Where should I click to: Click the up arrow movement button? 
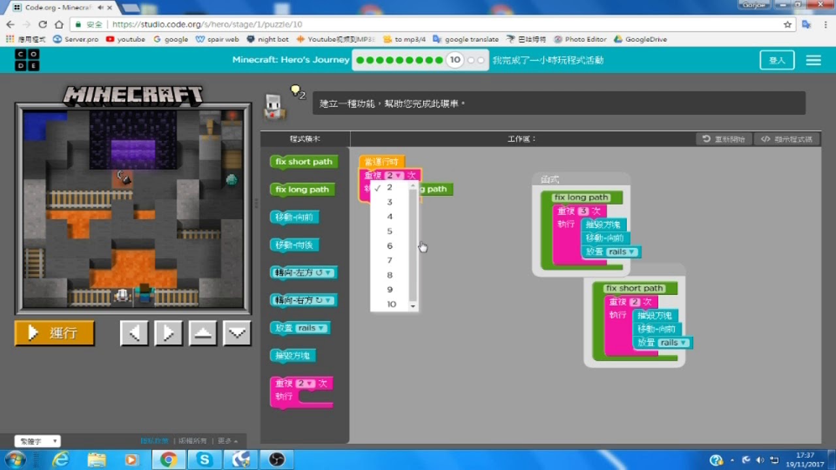(203, 333)
